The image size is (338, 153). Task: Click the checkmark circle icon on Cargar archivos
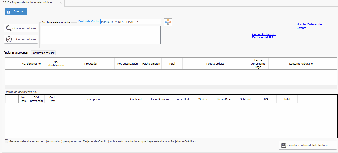(x=9, y=39)
